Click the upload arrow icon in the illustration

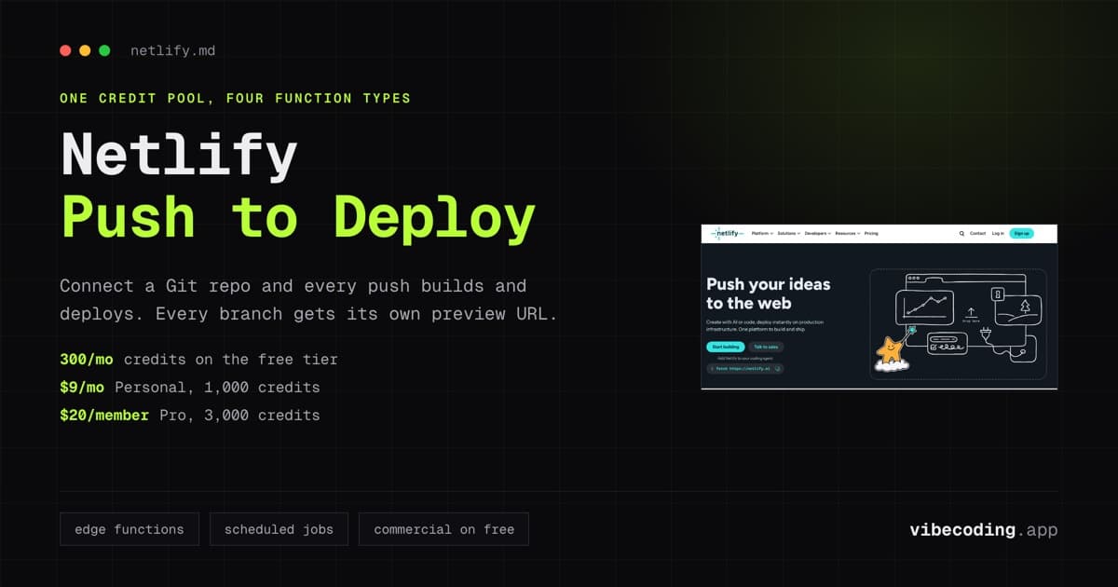pyautogui.click(x=971, y=311)
